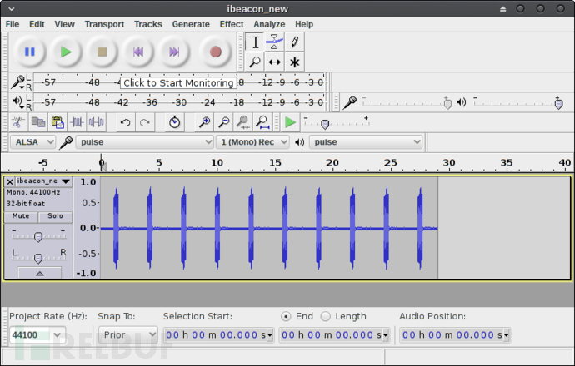Screen dimensions: 575x366
Task: Select the Envelope tool
Action: coord(274,42)
